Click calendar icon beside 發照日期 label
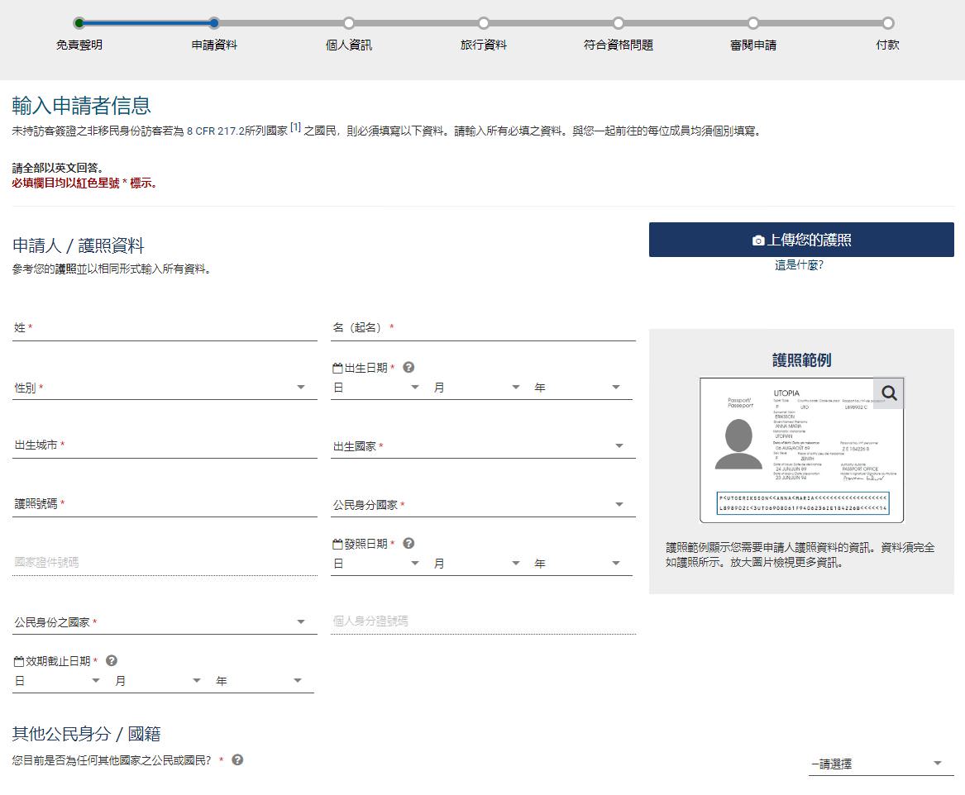965x795 pixels. (x=337, y=545)
